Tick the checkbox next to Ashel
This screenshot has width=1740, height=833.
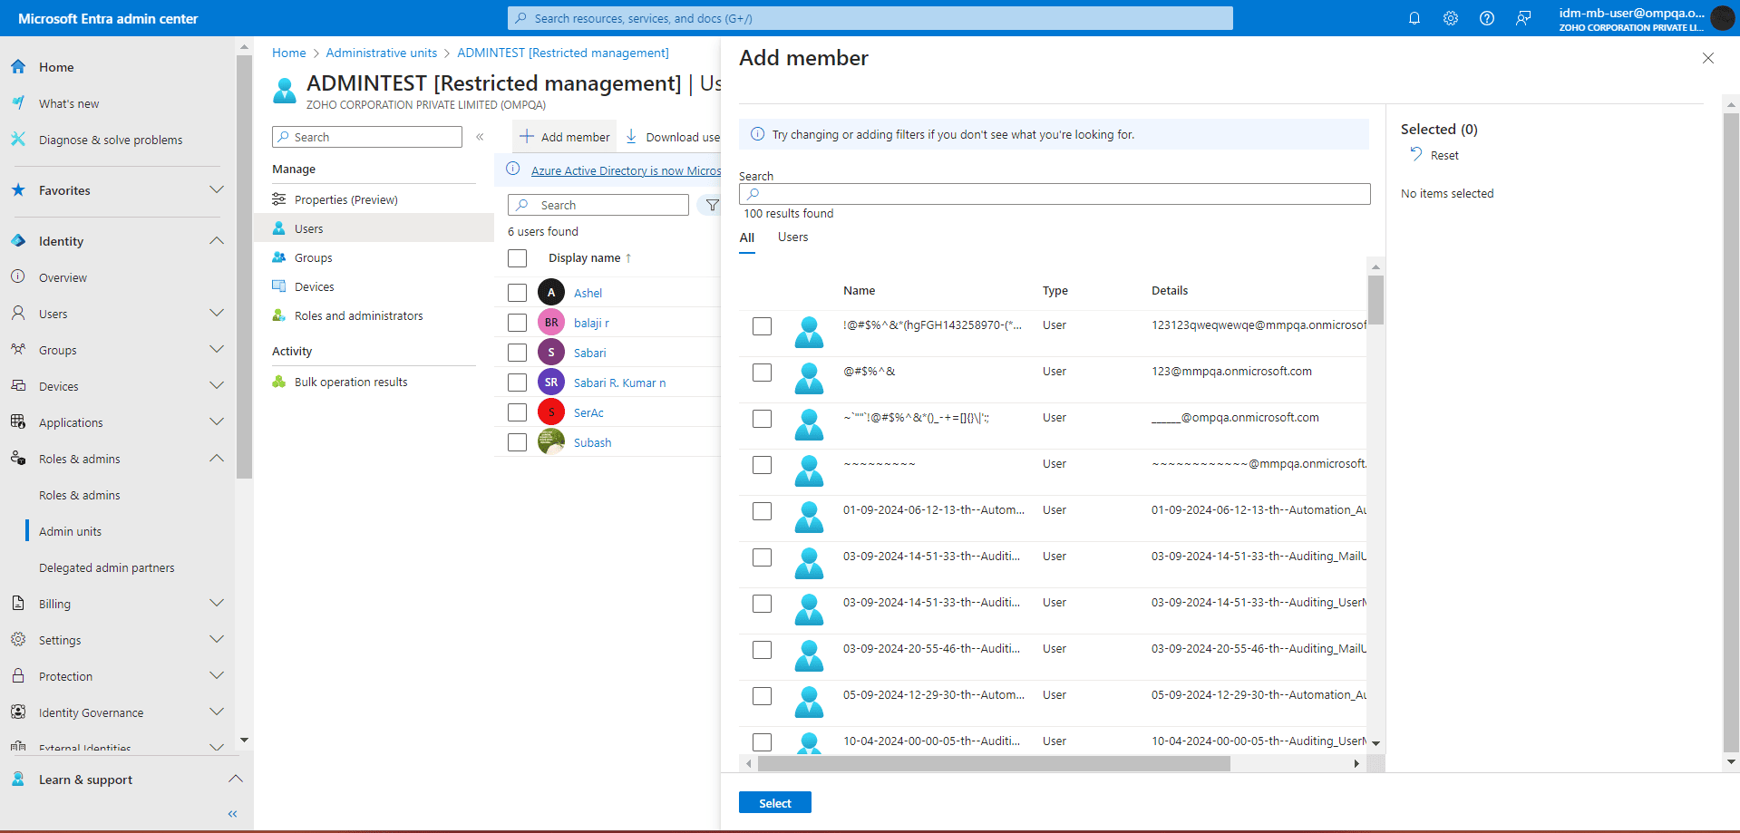pyautogui.click(x=517, y=293)
